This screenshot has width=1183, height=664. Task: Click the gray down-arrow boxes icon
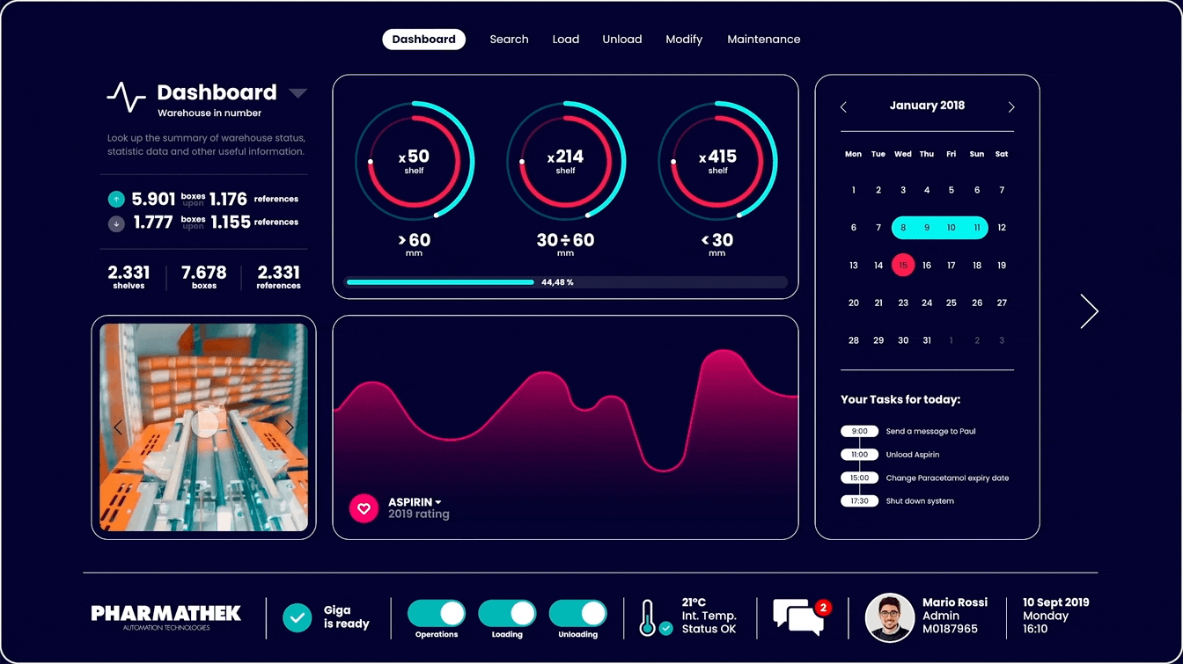(115, 223)
